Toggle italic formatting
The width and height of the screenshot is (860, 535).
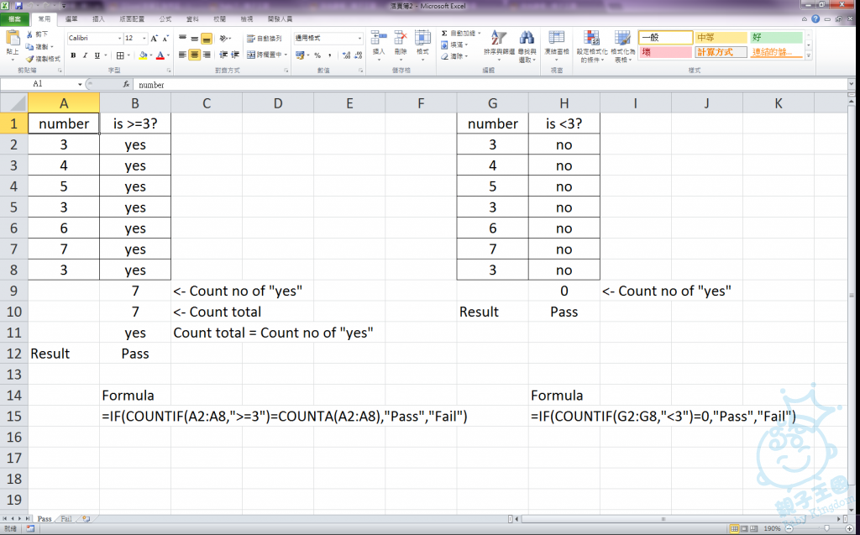pos(85,55)
